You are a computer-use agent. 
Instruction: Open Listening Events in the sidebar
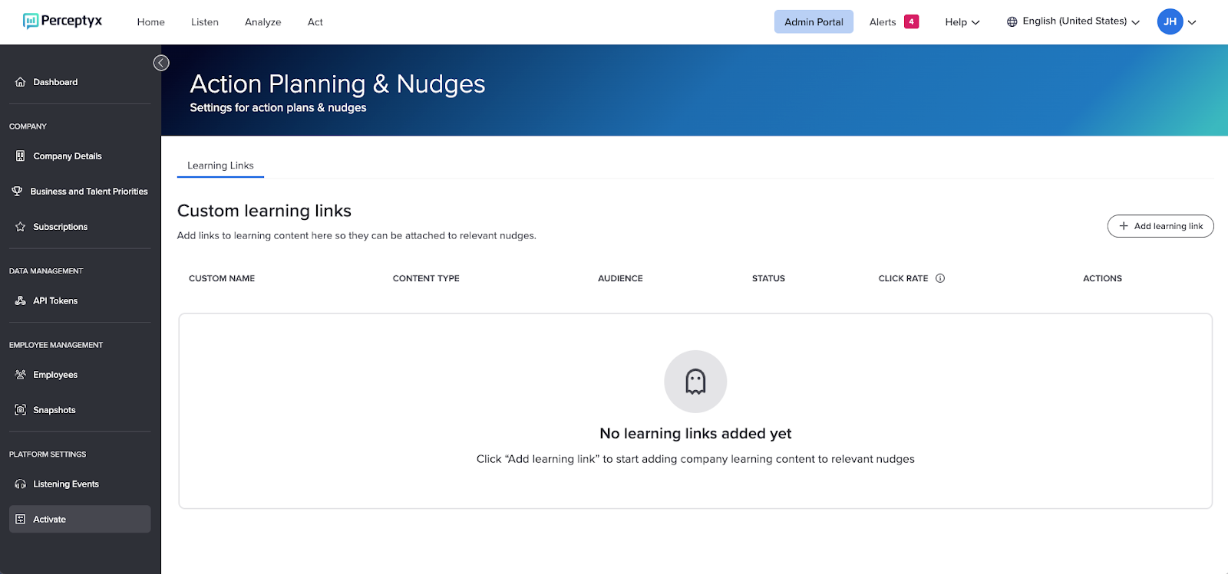click(80, 484)
